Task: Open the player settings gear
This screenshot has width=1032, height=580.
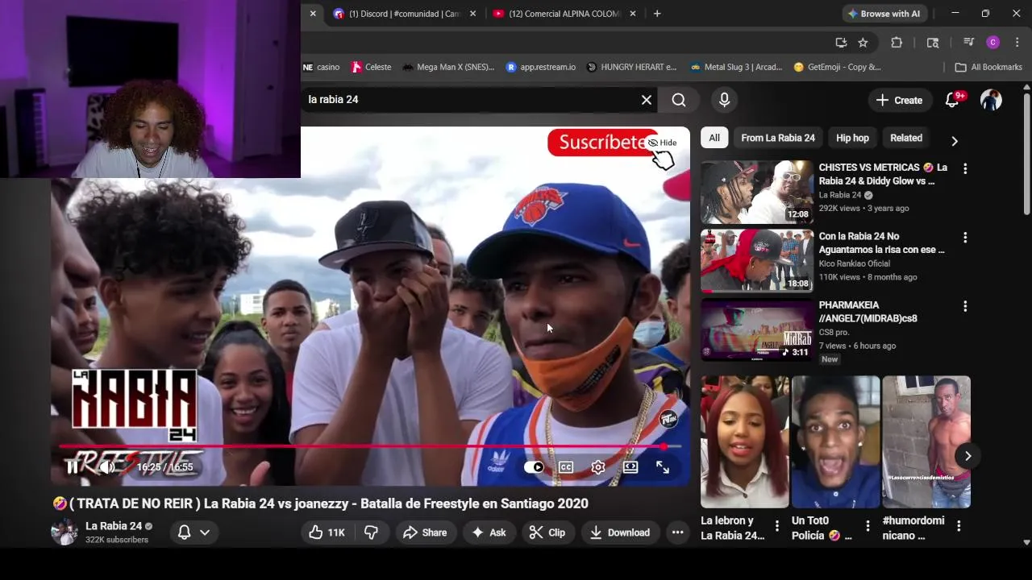Action: (x=598, y=467)
